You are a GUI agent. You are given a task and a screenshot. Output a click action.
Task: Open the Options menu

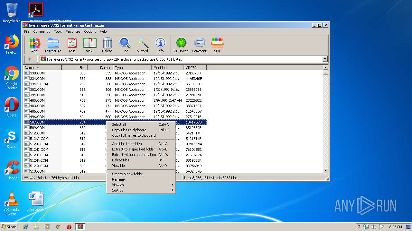[x=90, y=31]
